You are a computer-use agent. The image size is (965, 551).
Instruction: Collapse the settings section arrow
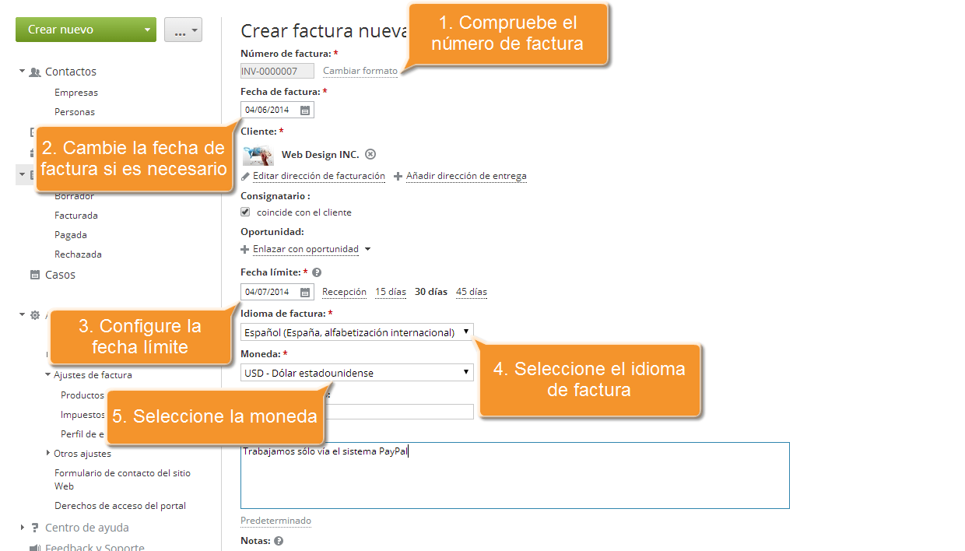coord(23,315)
